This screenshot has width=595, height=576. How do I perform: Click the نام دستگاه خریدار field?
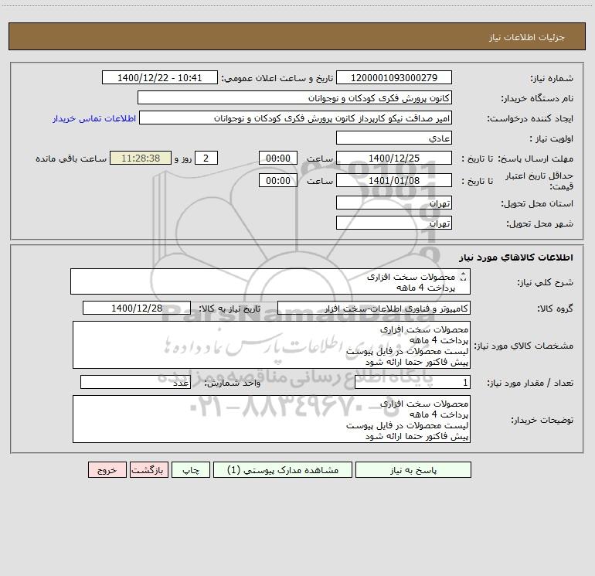pos(294,97)
